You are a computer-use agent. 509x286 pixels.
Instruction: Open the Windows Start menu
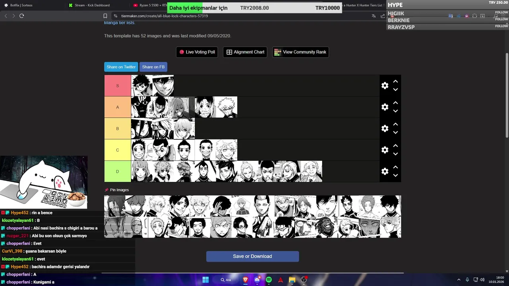(x=206, y=280)
